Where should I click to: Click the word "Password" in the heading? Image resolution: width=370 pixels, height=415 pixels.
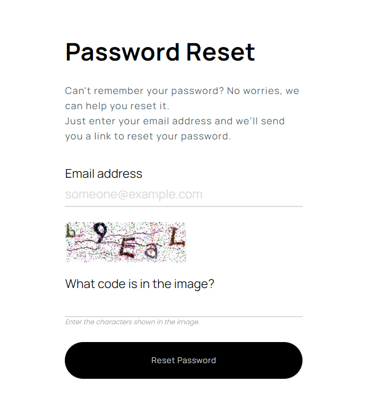click(123, 52)
